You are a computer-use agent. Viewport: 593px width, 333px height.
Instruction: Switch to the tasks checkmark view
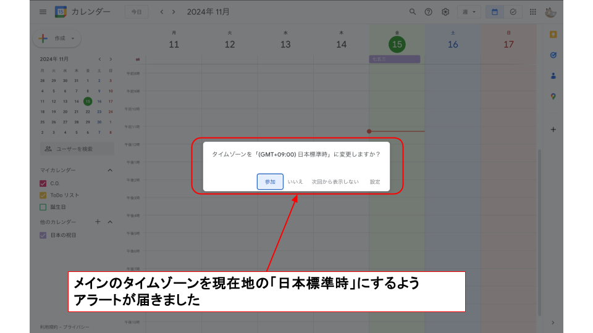pos(513,12)
